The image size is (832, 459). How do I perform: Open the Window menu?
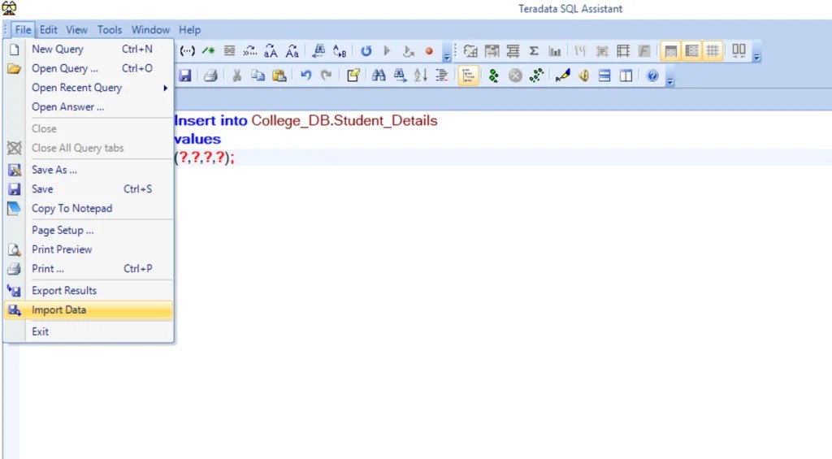tap(150, 30)
